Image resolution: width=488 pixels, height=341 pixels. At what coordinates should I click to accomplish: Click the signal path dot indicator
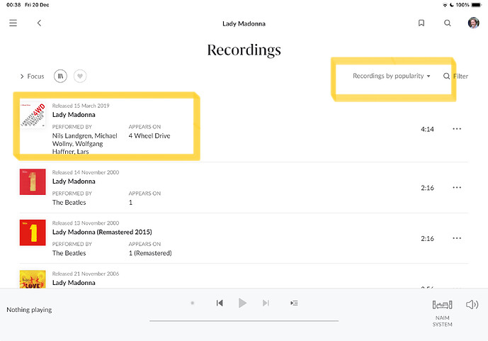click(193, 303)
